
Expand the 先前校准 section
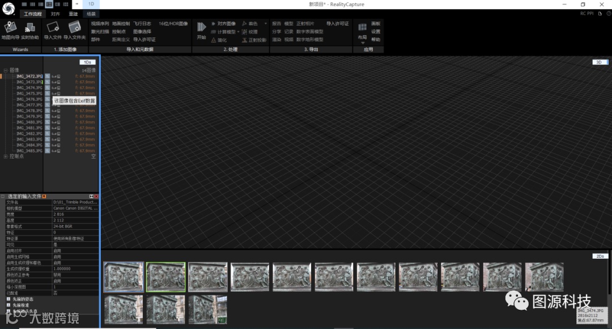8,305
